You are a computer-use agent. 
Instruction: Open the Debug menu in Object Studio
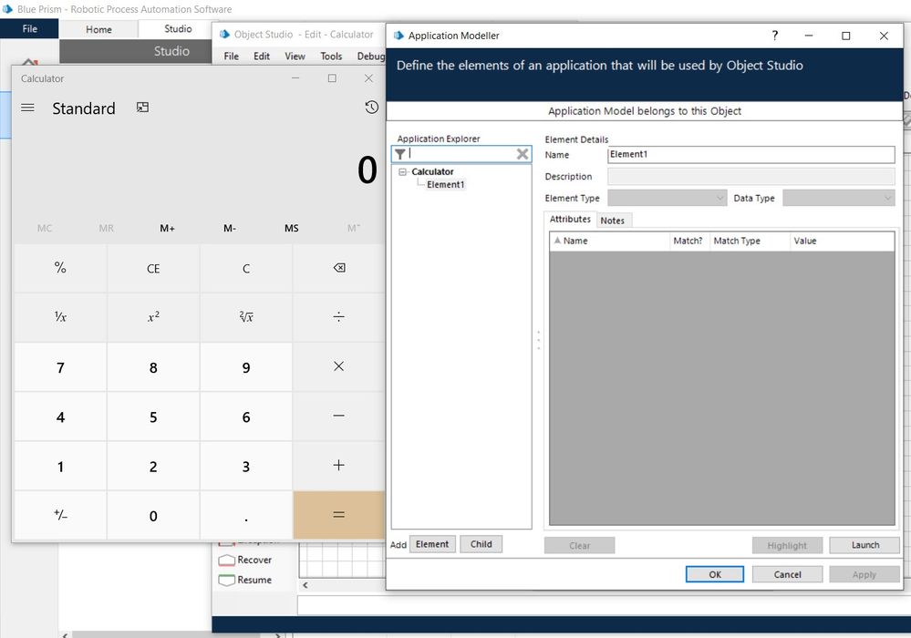pos(371,57)
